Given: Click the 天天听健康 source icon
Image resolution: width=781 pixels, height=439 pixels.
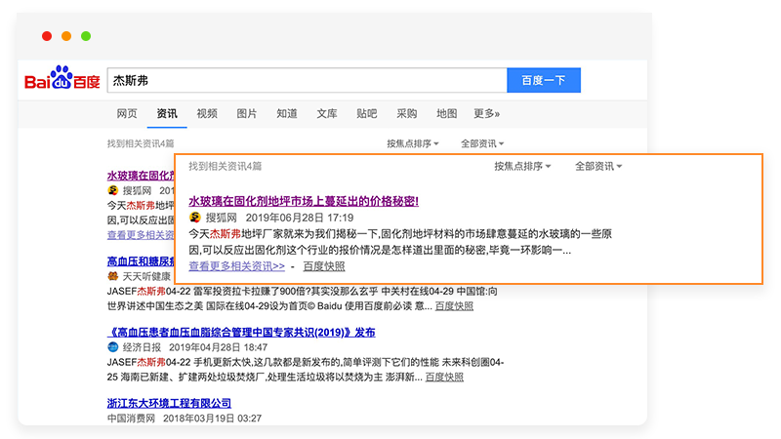Looking at the screenshot, I should (x=112, y=276).
